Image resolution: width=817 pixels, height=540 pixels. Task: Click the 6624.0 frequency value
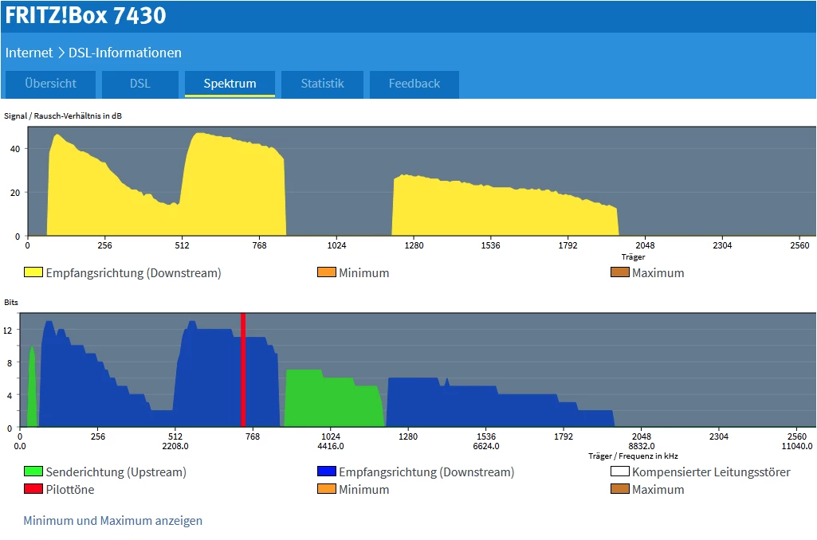point(486,446)
